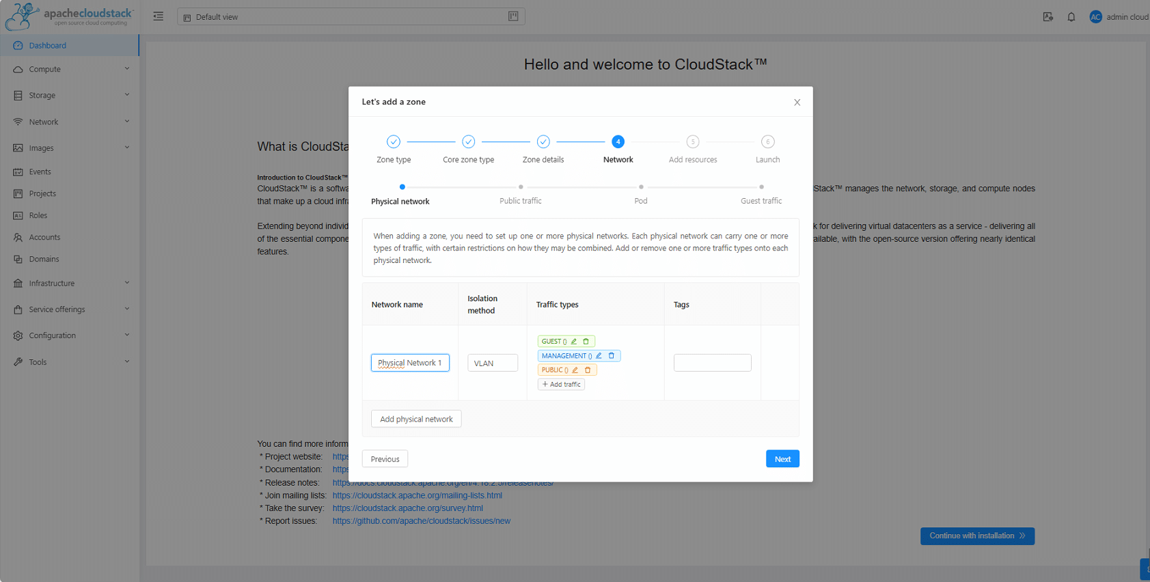Expand the Configuration menu chevron
1150x582 pixels.
(127, 335)
